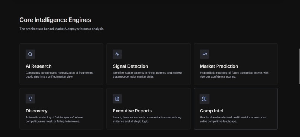
Task: Click the magnifier icon on AI Research card
Action: pyautogui.click(x=30, y=54)
